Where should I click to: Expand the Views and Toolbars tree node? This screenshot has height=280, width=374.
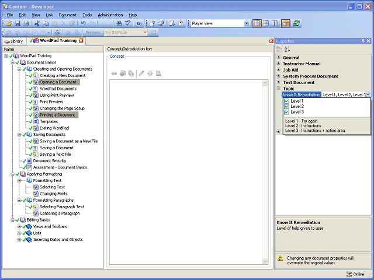click(19, 226)
